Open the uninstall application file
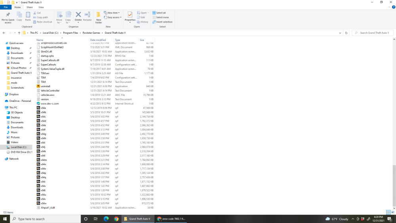Viewport: 396px width, 223px height. point(46,86)
